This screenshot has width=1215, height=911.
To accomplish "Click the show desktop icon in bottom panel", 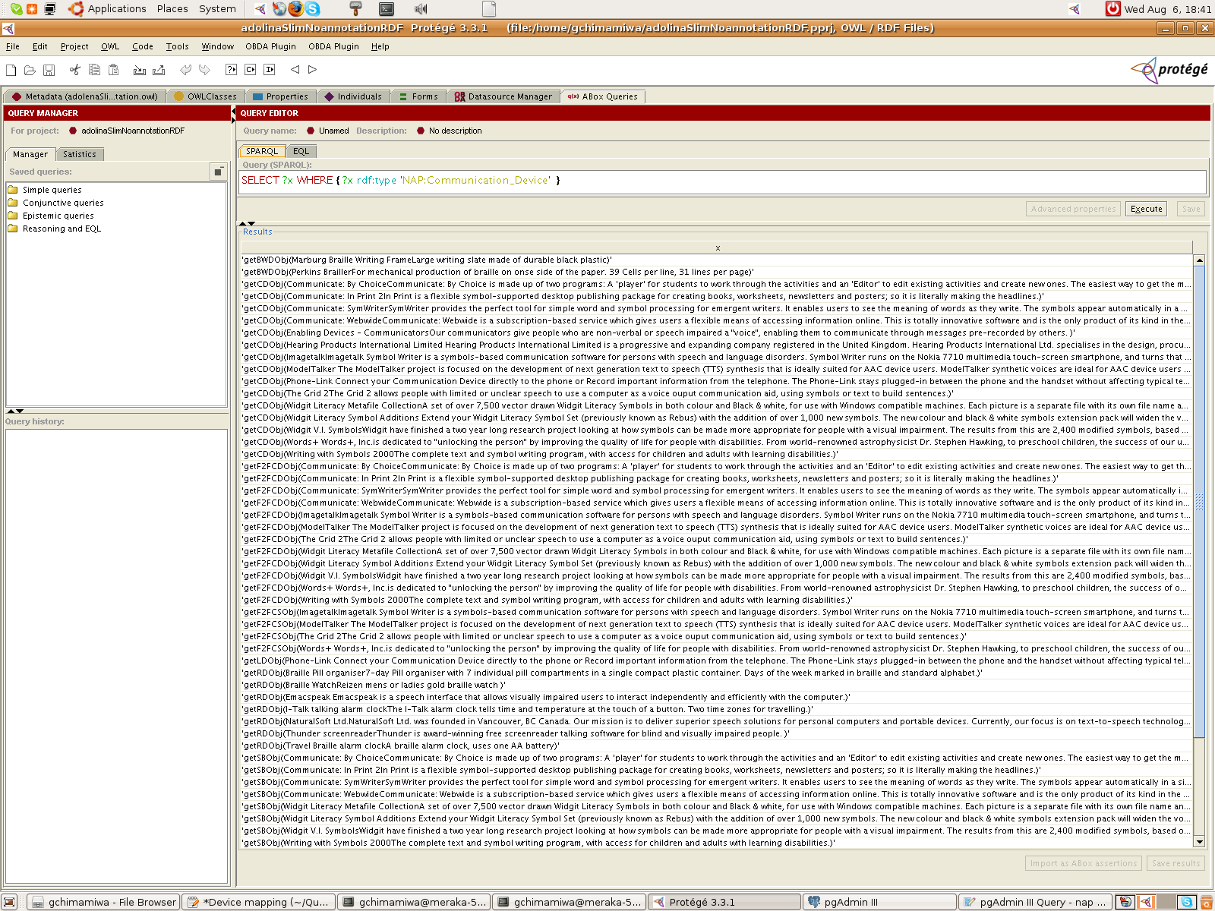I will (x=9, y=902).
